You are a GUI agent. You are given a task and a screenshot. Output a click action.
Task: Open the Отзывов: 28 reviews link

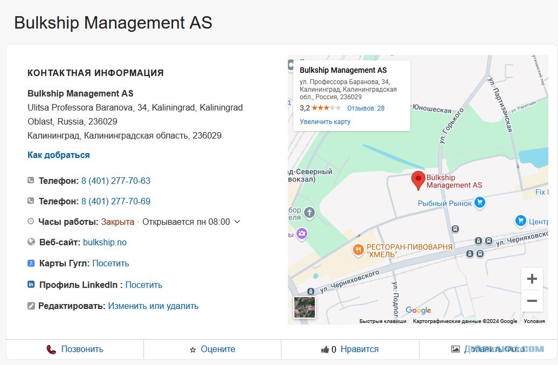tap(366, 108)
